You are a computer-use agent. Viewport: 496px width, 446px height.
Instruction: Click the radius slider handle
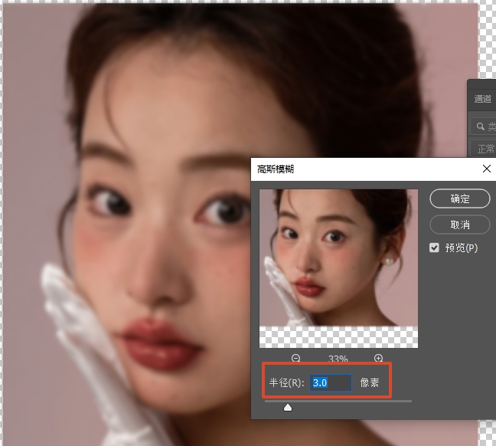click(288, 407)
